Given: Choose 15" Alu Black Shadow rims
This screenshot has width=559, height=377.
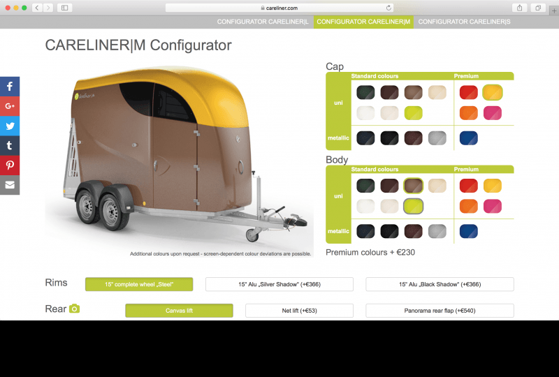Looking at the screenshot, I should [440, 284].
